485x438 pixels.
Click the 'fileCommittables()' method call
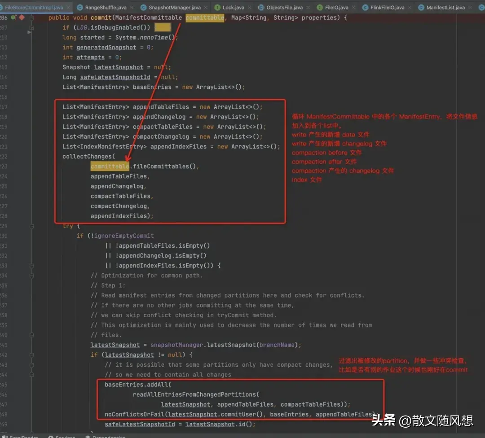[x=164, y=166]
